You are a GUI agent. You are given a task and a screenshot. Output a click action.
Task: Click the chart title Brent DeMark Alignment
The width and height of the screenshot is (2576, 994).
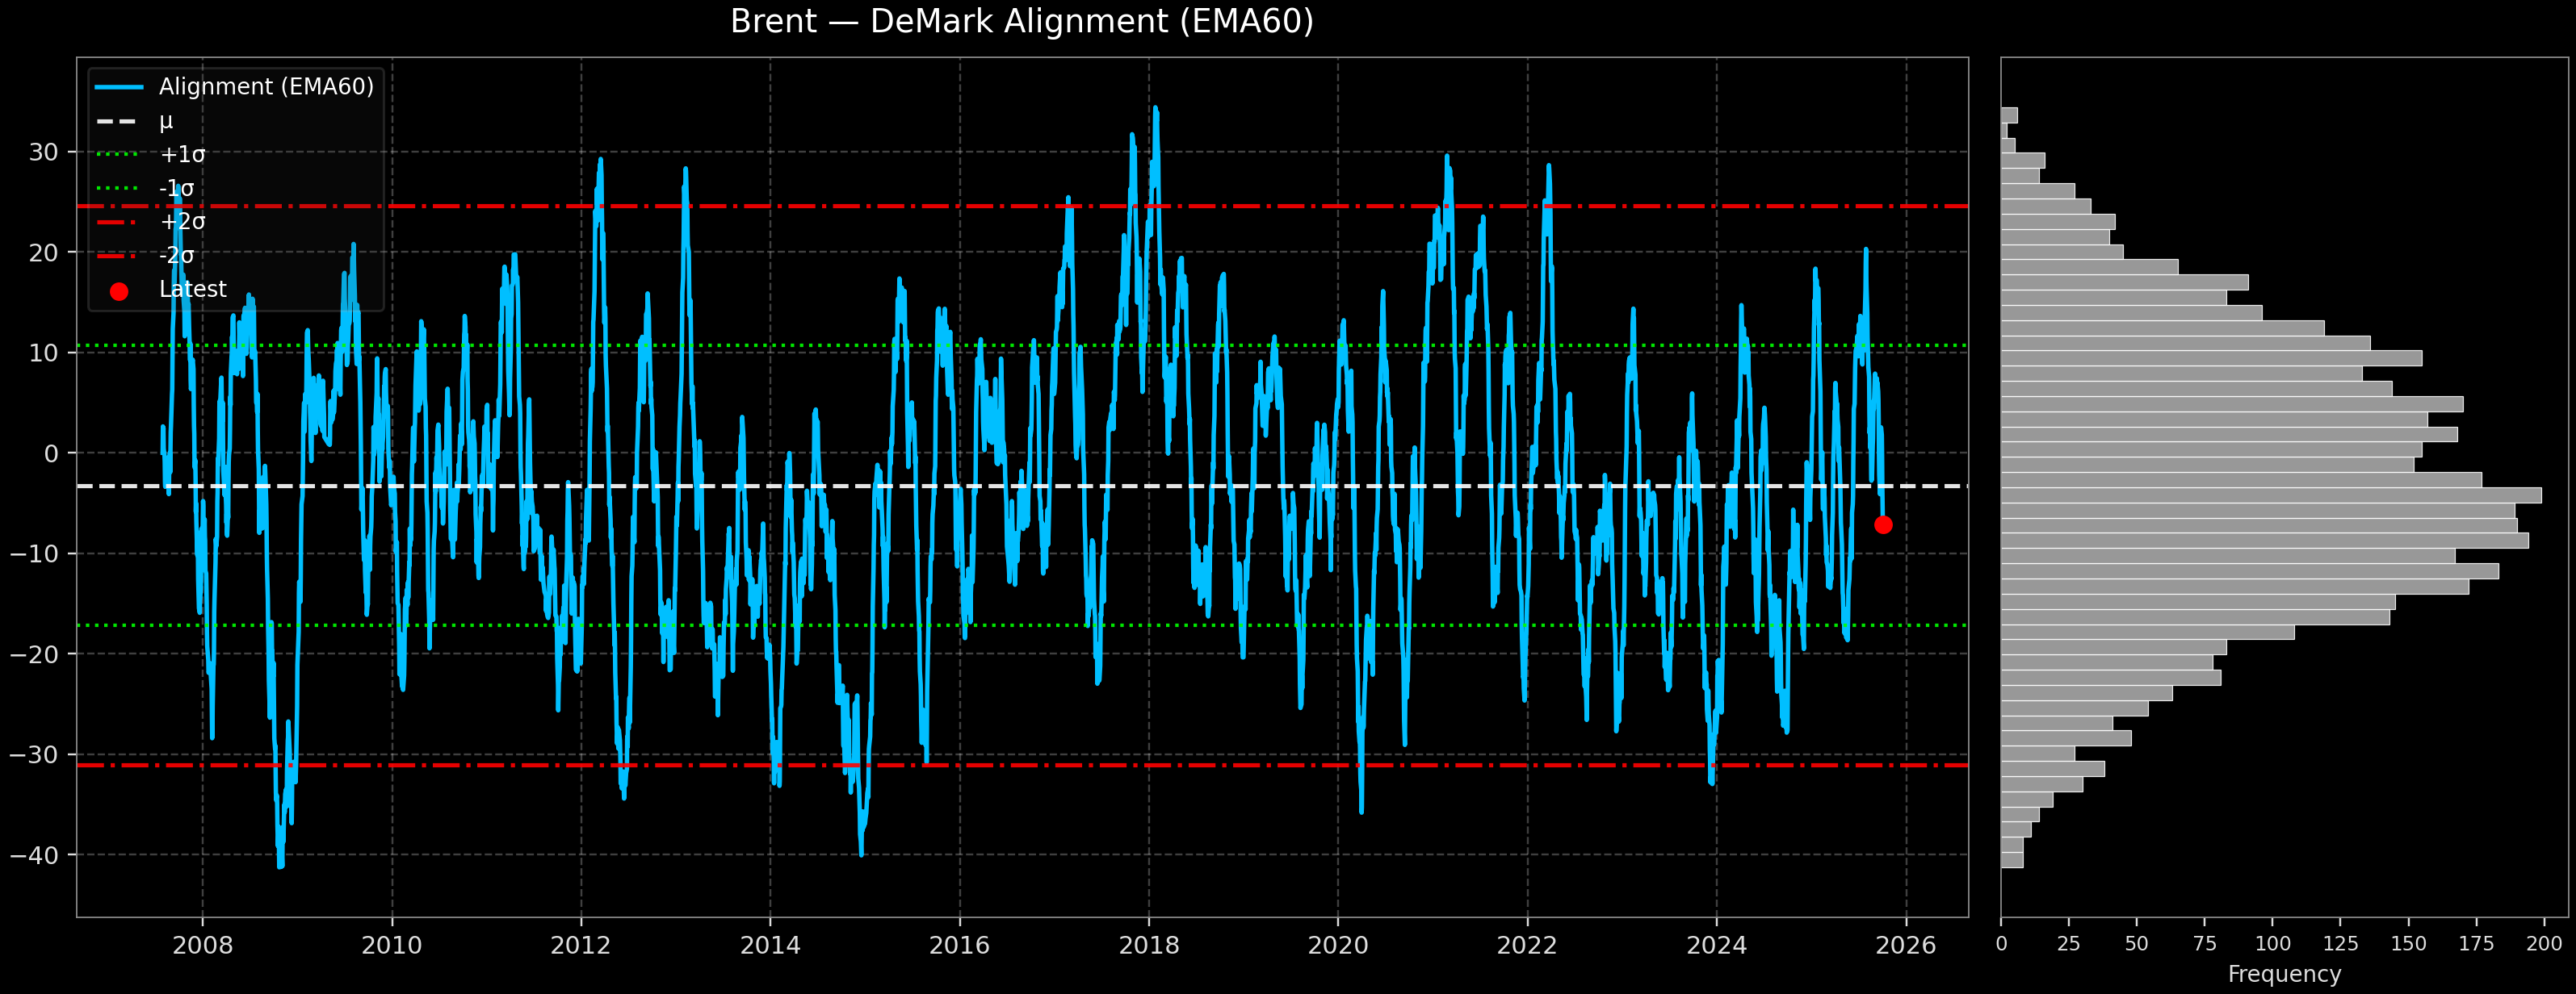1021,22
